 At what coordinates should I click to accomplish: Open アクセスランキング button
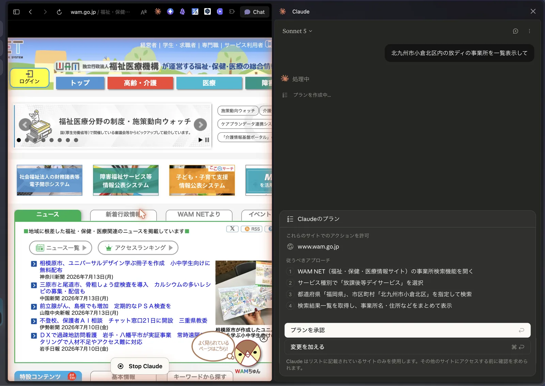coord(138,248)
